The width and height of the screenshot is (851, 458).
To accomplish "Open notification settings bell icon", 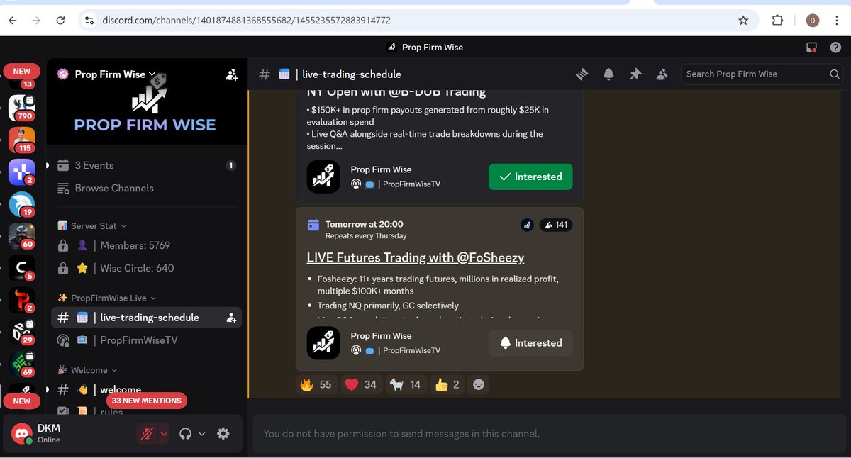I will coord(608,74).
